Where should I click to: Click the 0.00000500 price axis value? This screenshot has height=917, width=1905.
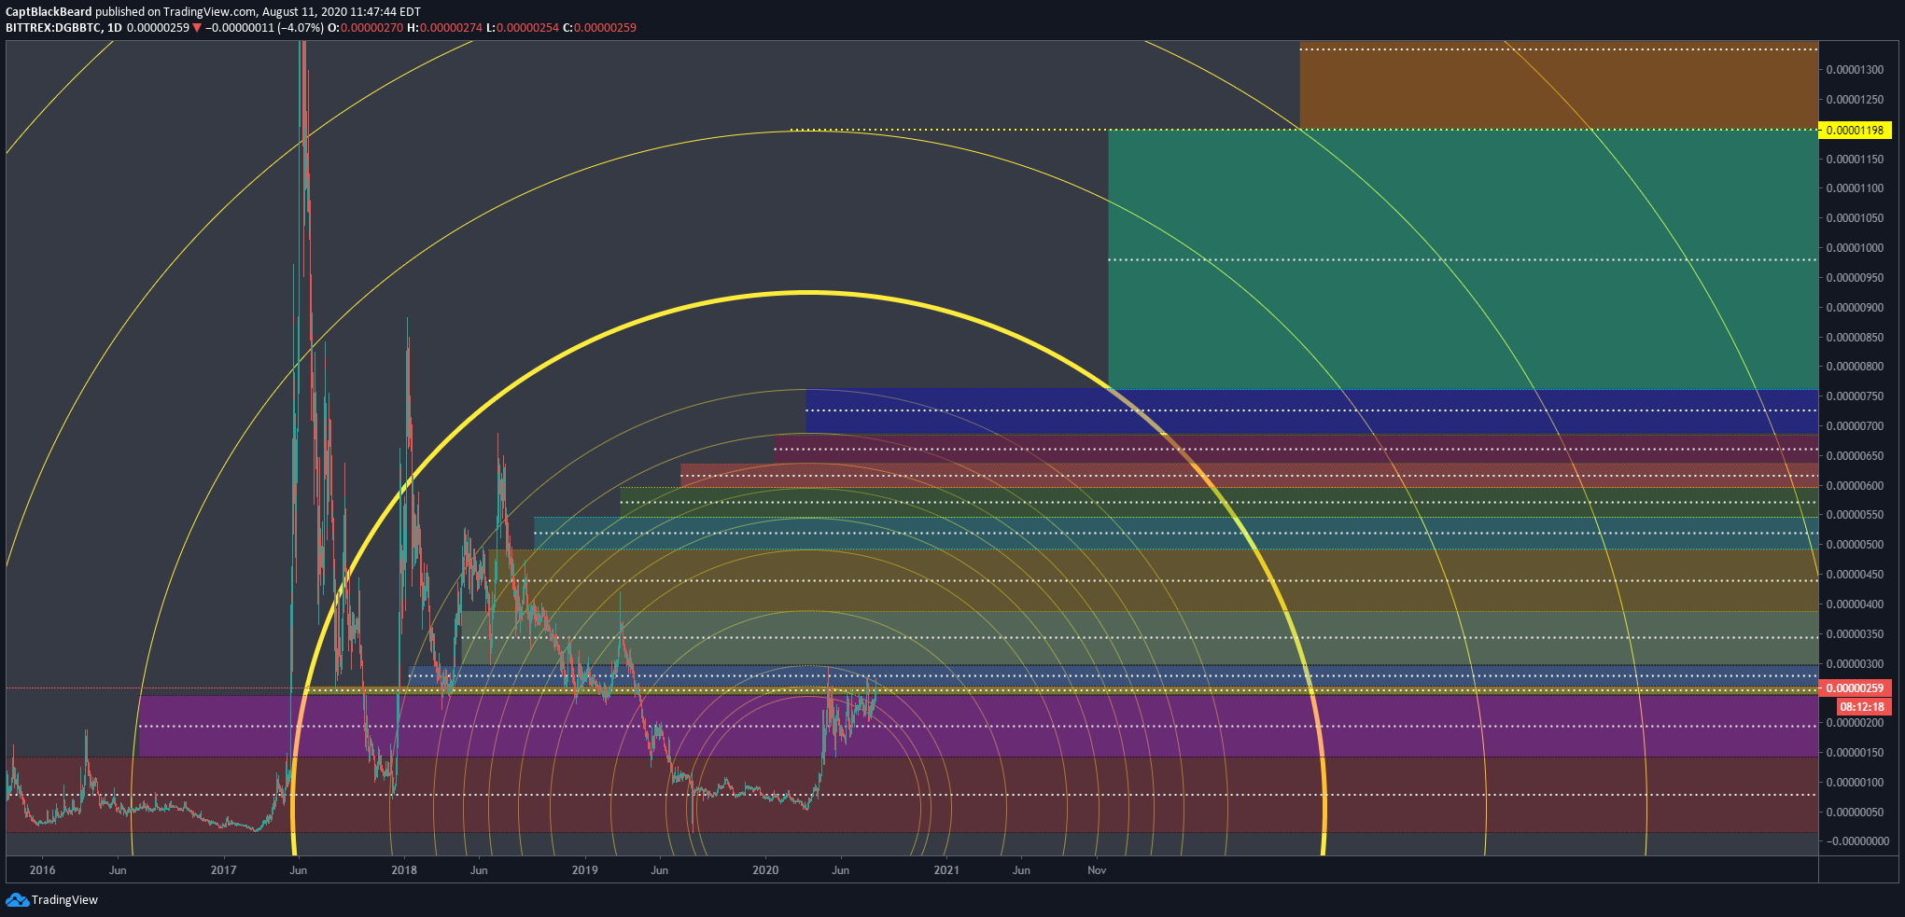click(x=1855, y=545)
